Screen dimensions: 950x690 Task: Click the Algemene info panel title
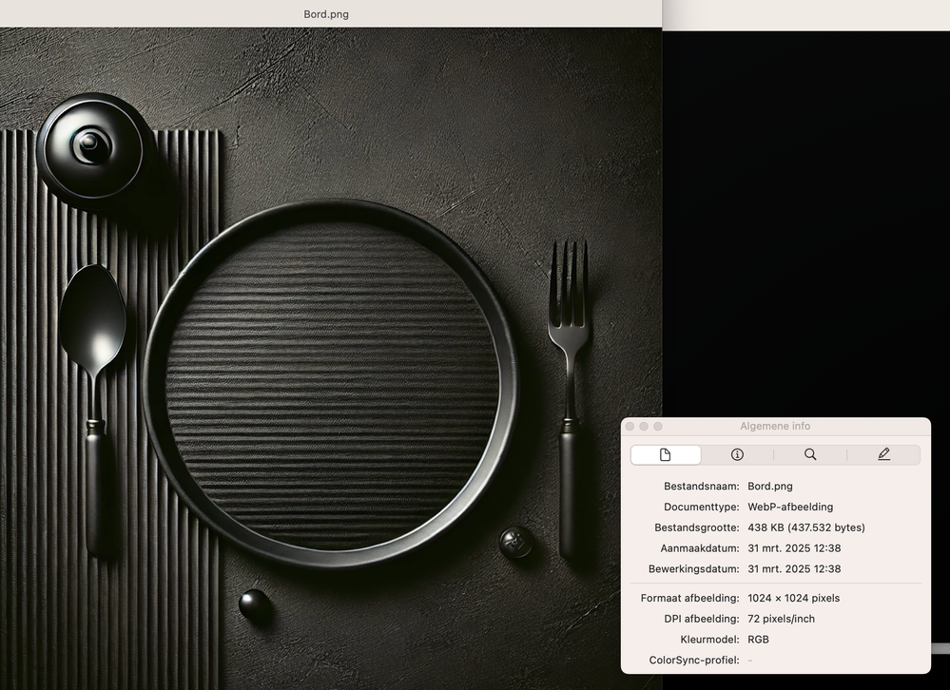[x=775, y=426]
